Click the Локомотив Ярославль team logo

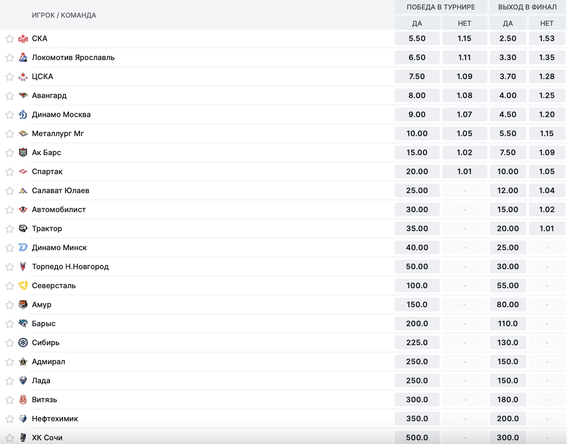click(x=23, y=58)
